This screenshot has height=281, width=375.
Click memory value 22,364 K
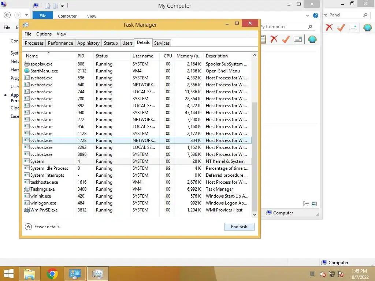193,99
